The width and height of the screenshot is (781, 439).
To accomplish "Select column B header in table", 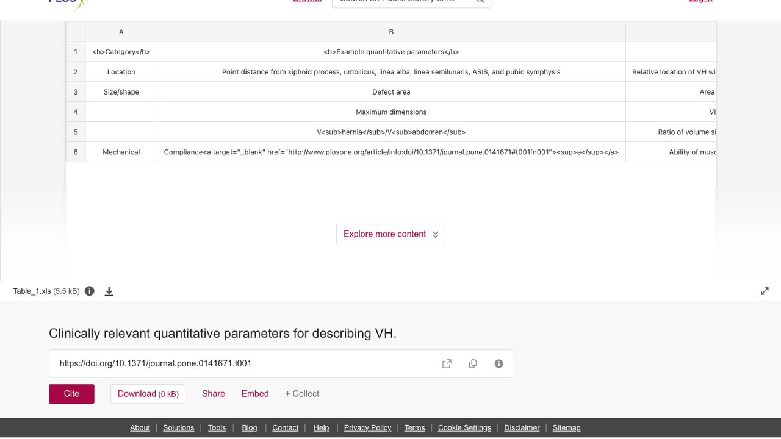I will tap(391, 32).
